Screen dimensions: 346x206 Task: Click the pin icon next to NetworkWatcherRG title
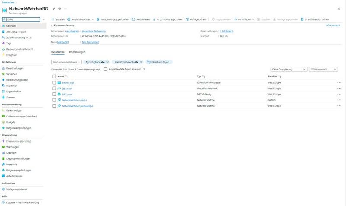click(x=54, y=9)
